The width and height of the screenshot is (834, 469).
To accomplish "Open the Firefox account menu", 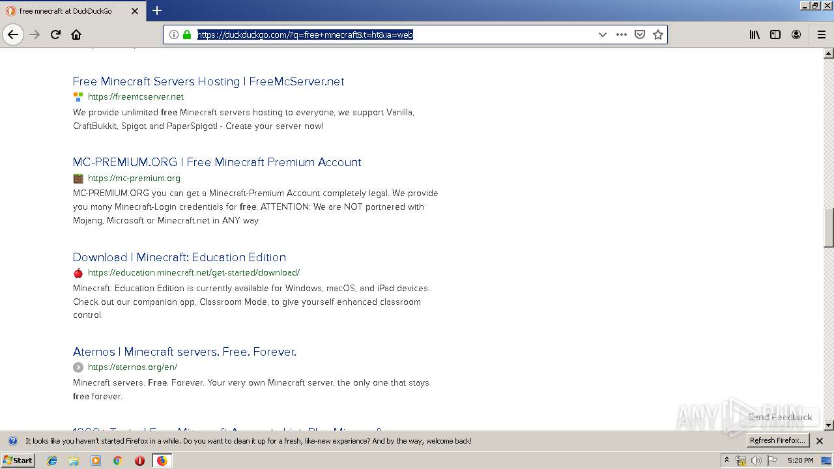I will click(x=796, y=35).
